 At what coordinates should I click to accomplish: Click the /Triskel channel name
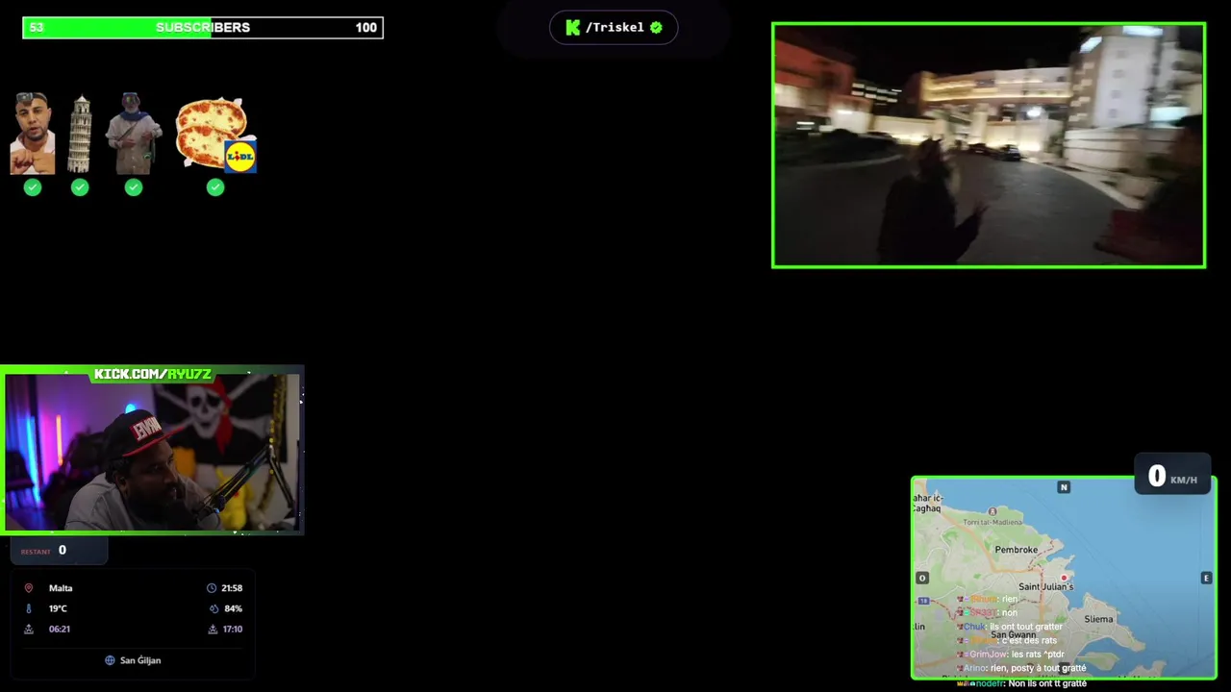click(615, 28)
